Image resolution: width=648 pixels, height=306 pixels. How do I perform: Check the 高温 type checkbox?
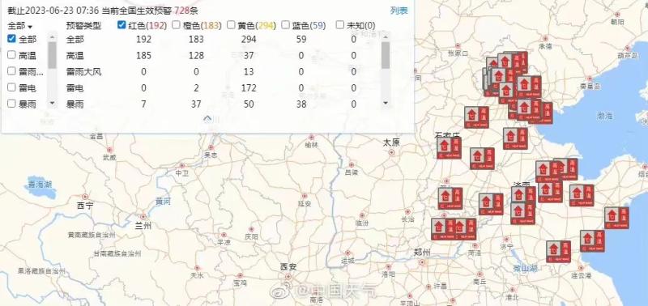coord(11,55)
